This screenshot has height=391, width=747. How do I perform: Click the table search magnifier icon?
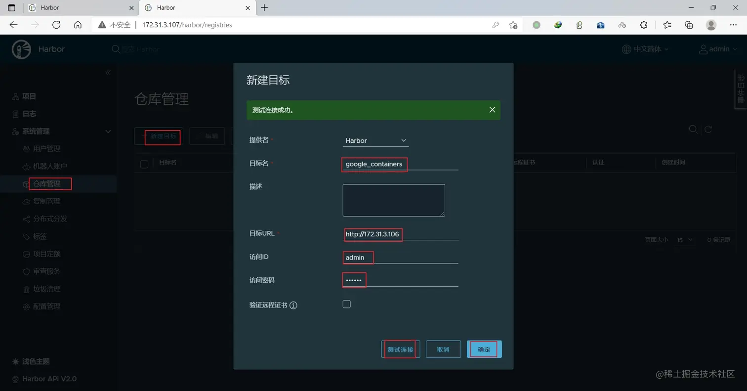coord(693,129)
